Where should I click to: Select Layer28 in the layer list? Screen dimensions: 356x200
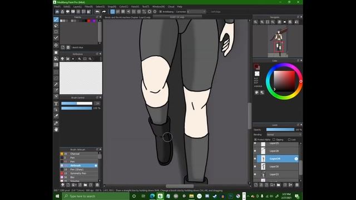click(278, 151)
